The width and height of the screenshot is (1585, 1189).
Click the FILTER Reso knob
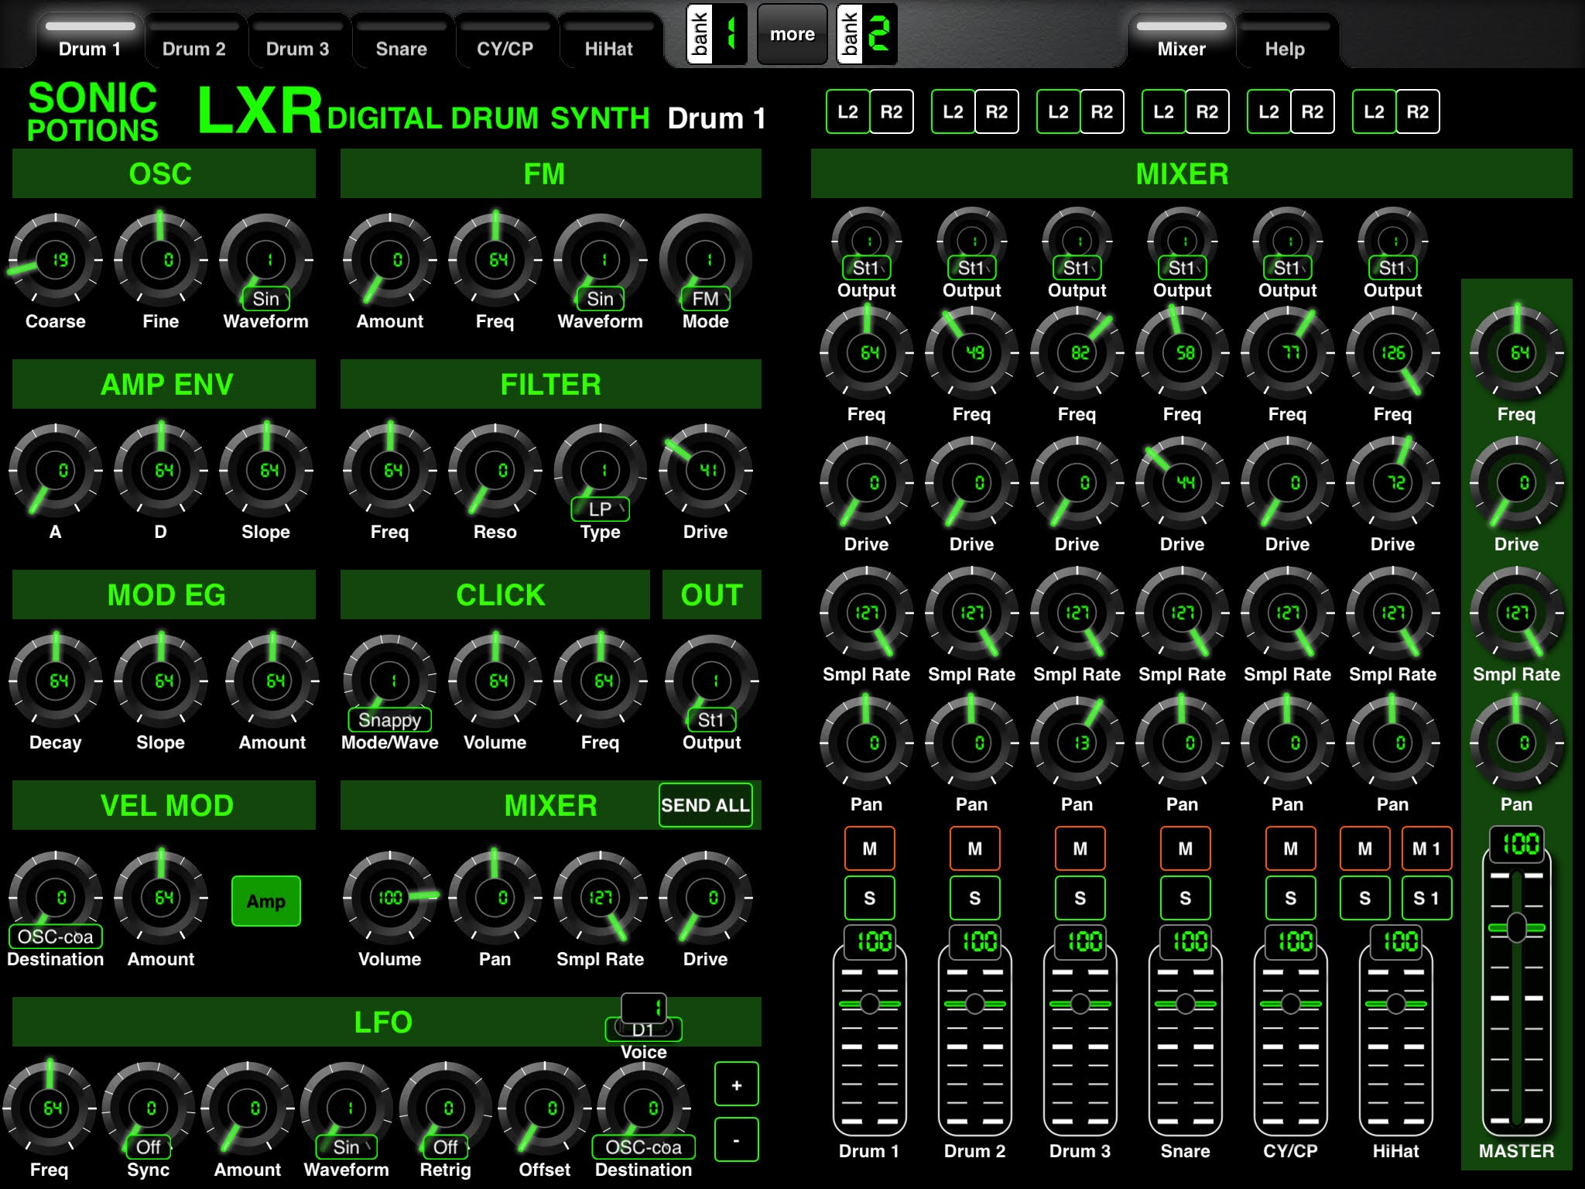pyautogui.click(x=495, y=471)
